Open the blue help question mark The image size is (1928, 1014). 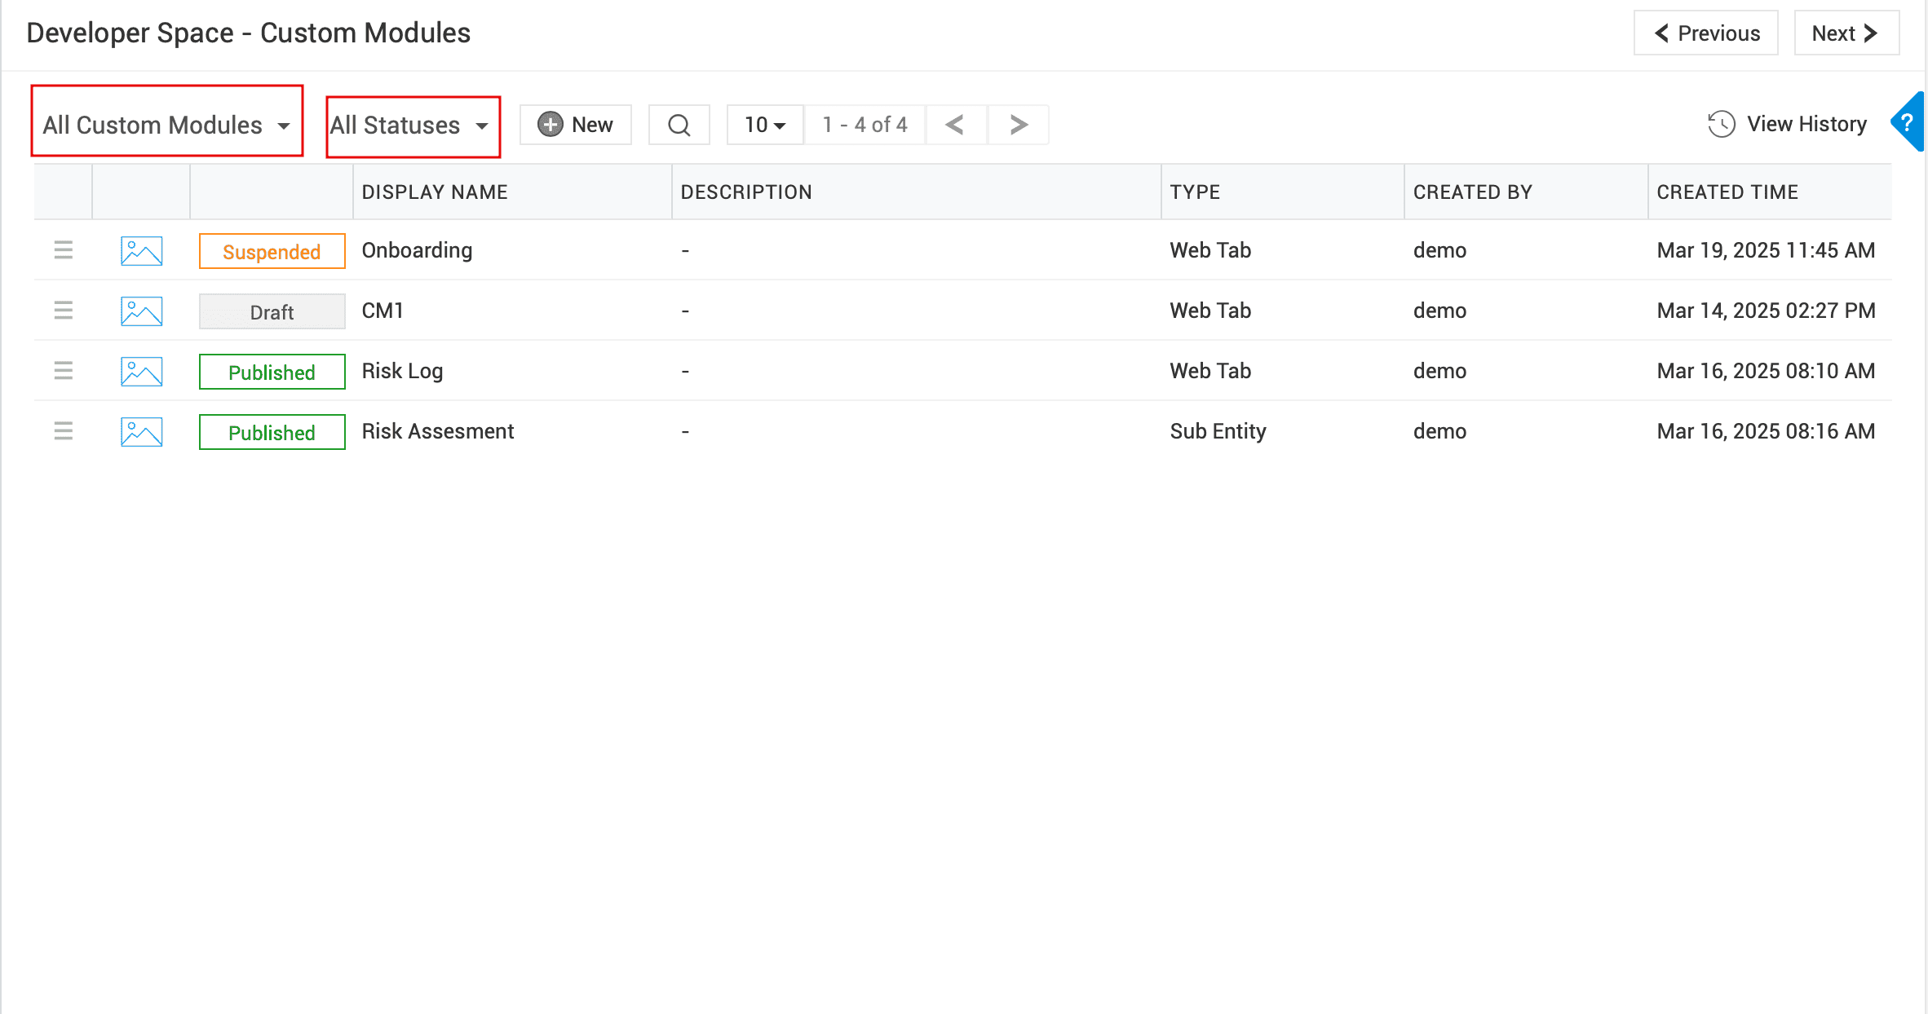[1907, 123]
